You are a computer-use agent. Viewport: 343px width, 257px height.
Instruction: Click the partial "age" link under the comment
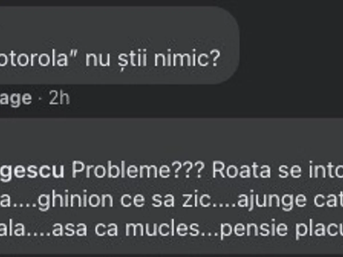click(x=15, y=99)
